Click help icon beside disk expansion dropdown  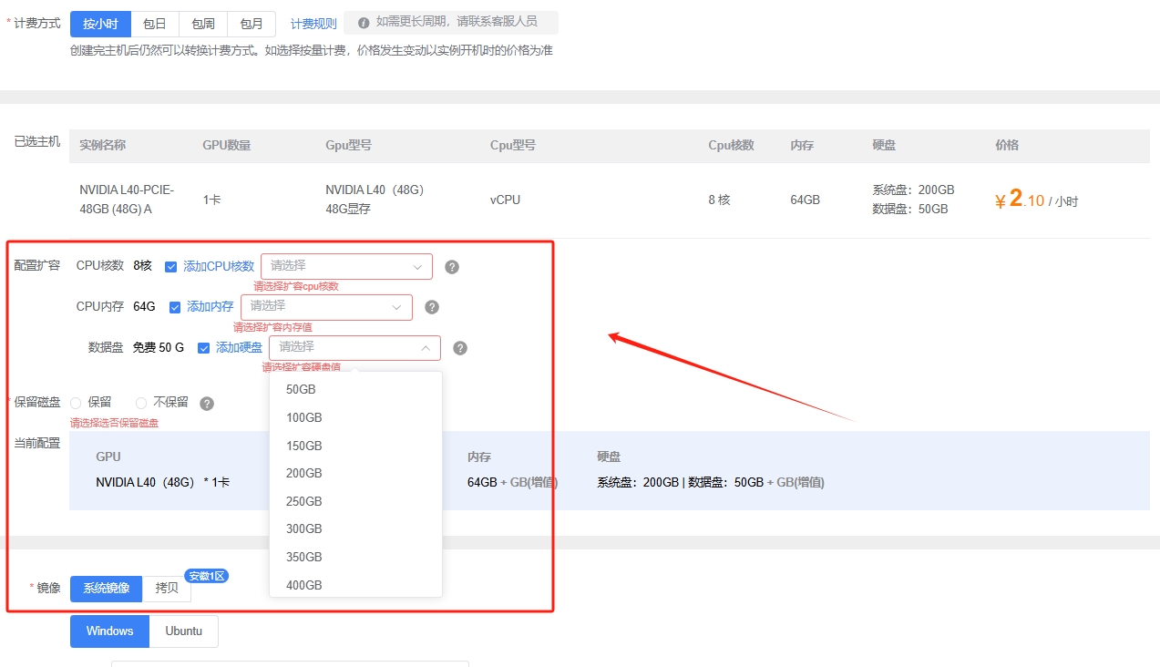[460, 348]
